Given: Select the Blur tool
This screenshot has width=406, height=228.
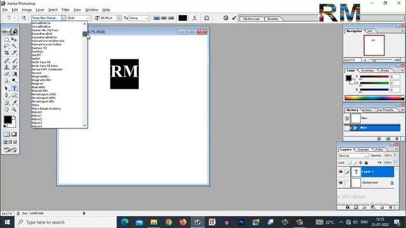Looking at the screenshot, I should [x=7, y=80].
